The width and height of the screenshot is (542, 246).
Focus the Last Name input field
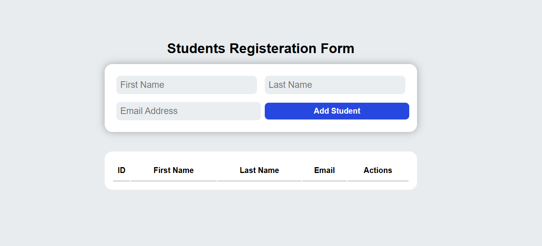coord(335,85)
